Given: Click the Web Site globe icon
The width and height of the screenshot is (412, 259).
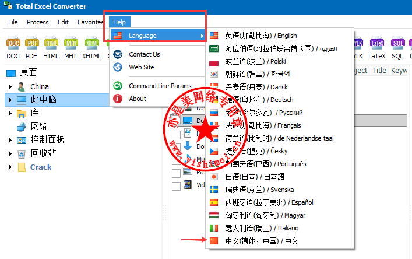Looking at the screenshot, I should pos(118,67).
